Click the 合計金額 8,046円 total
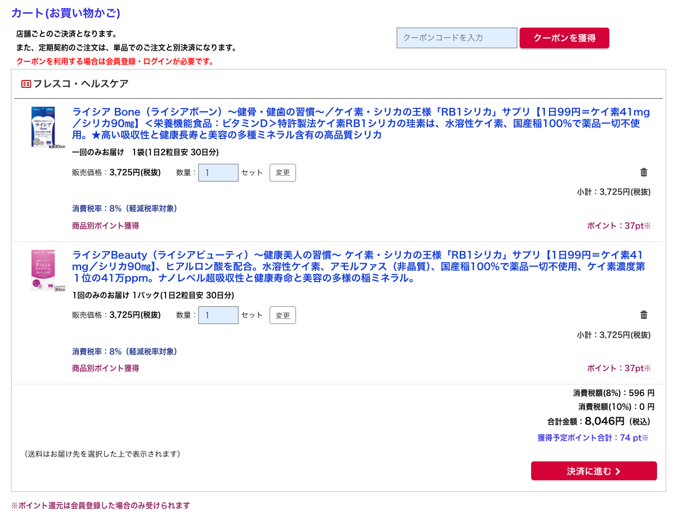Viewport: 680px width, 520px height. point(599,421)
